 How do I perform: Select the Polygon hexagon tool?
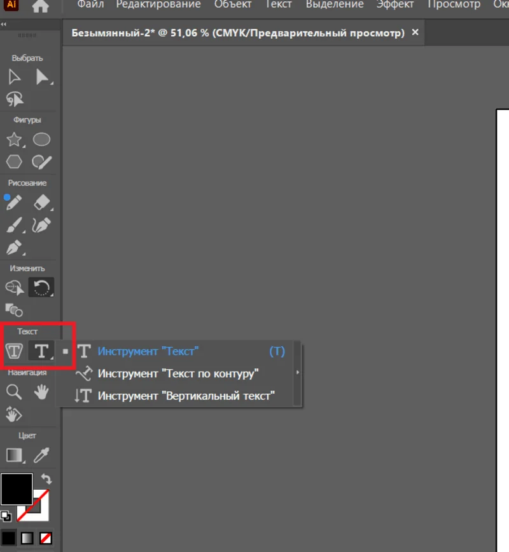[14, 161]
